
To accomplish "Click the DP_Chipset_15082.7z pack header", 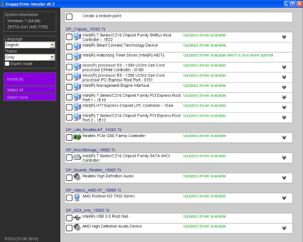I will click(x=86, y=29).
